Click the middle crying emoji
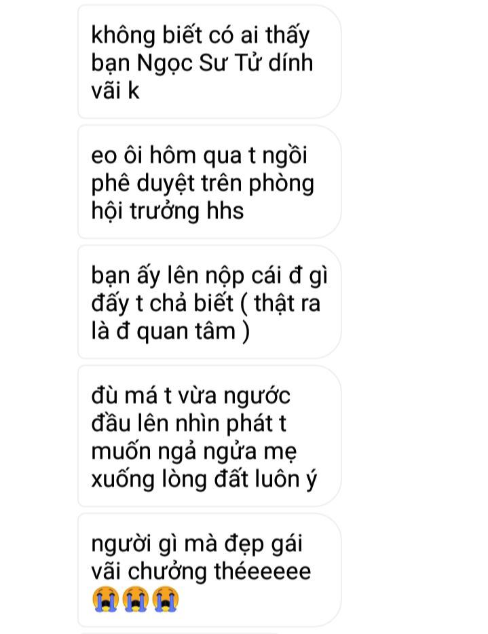This screenshot has height=634, width=488. tap(136, 599)
